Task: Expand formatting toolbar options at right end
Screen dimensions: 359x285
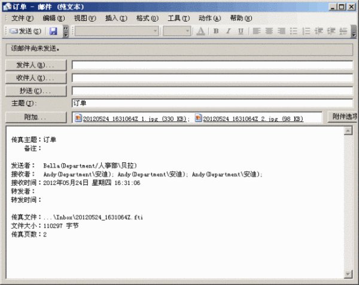Action: [x=354, y=31]
